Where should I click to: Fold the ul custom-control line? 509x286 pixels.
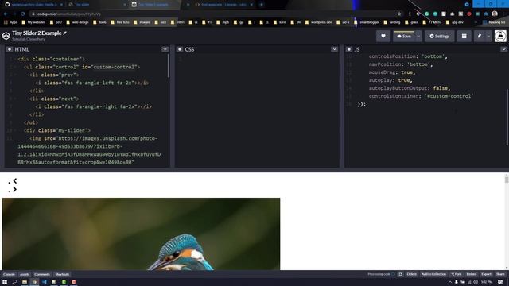pyautogui.click(x=15, y=67)
